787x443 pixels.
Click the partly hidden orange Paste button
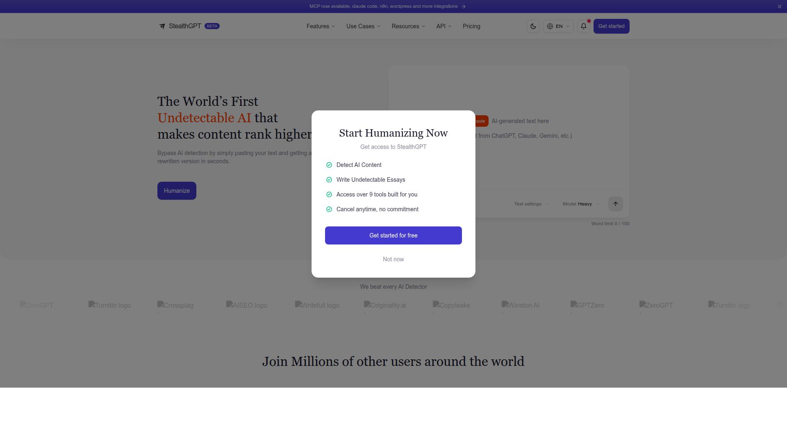pos(482,121)
